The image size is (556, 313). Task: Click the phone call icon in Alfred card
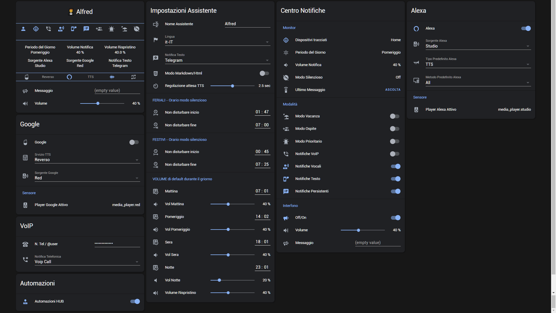tap(48, 29)
